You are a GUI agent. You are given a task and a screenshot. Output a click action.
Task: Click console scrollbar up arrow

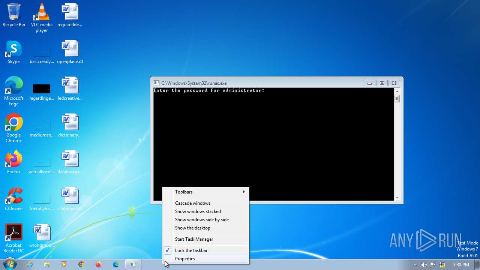coord(397,91)
